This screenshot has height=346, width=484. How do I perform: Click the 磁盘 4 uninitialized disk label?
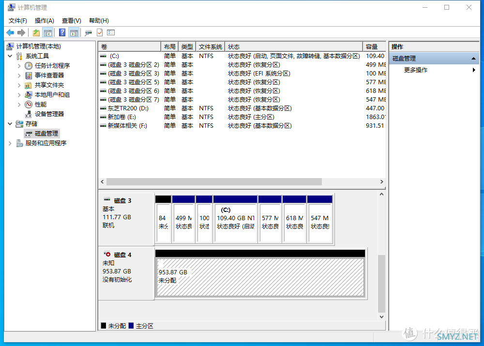(126, 273)
